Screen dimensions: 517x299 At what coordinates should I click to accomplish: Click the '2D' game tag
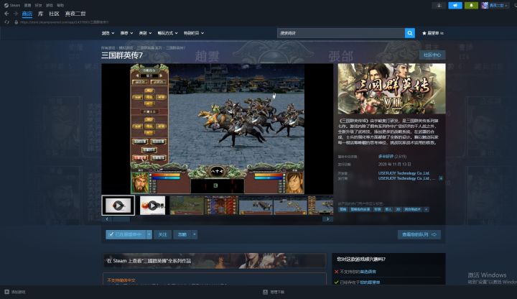click(x=399, y=209)
